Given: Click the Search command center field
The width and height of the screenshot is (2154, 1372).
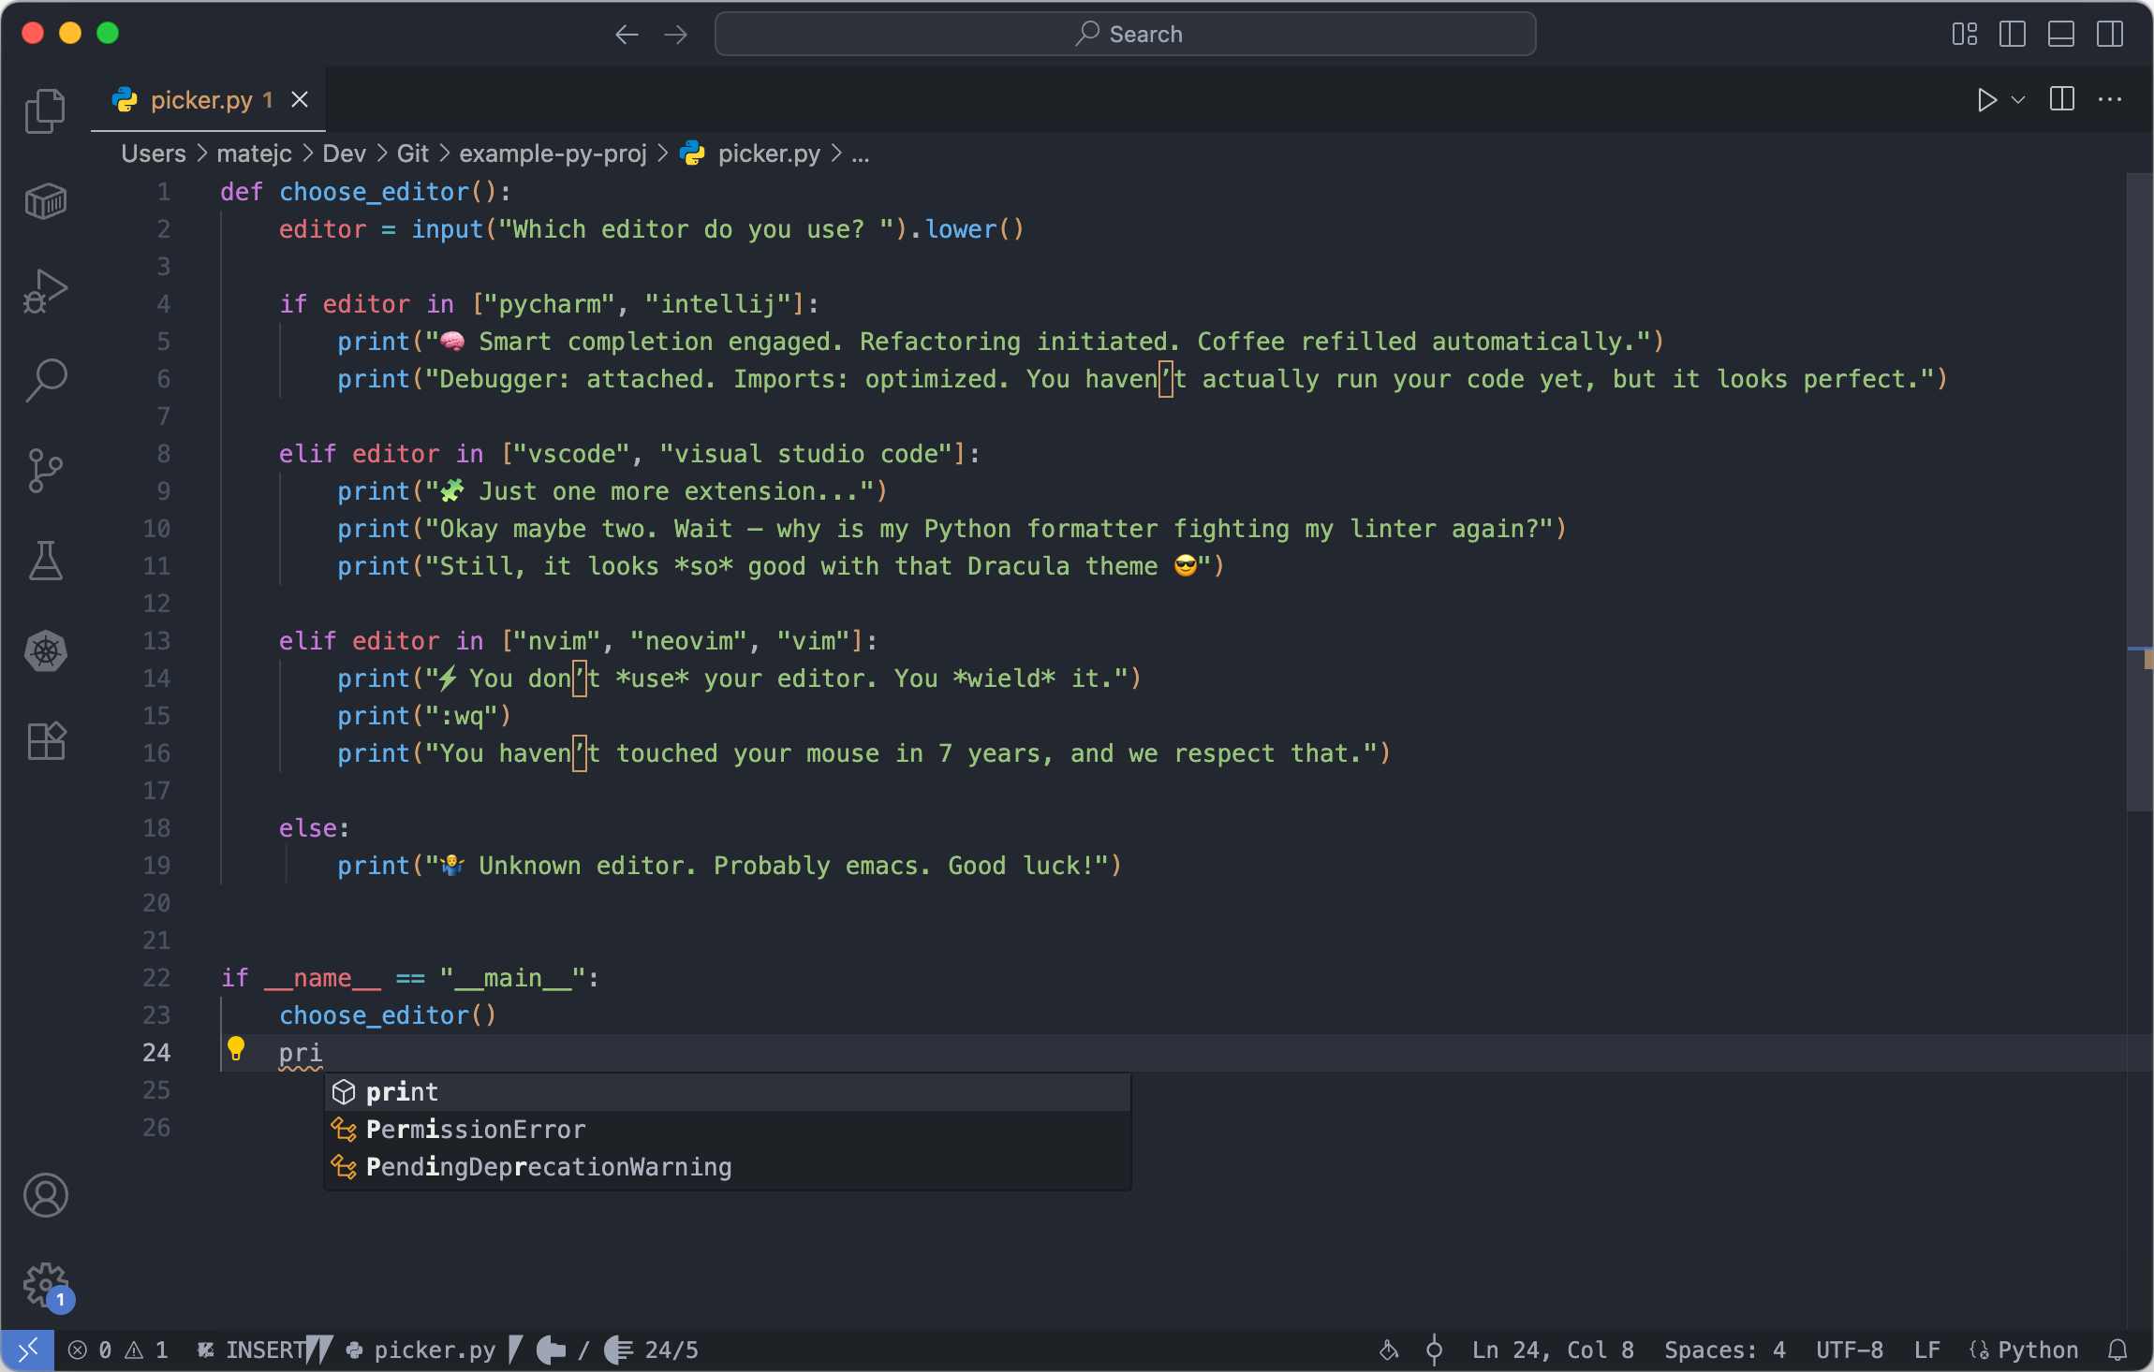Looking at the screenshot, I should pos(1125,35).
